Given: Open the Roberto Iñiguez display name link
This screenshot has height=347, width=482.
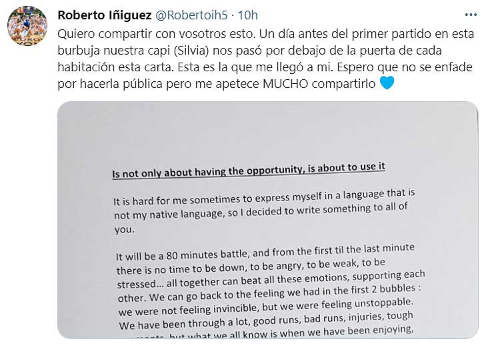Looking at the screenshot, I should (105, 15).
